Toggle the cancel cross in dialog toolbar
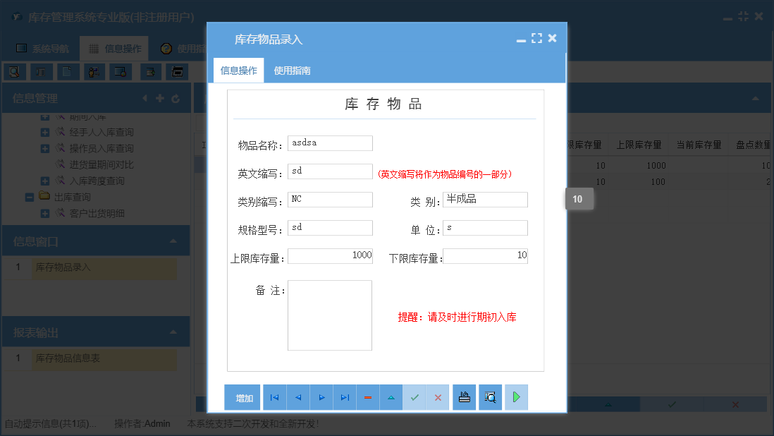Screen dimensions: 774x436 point(437,397)
